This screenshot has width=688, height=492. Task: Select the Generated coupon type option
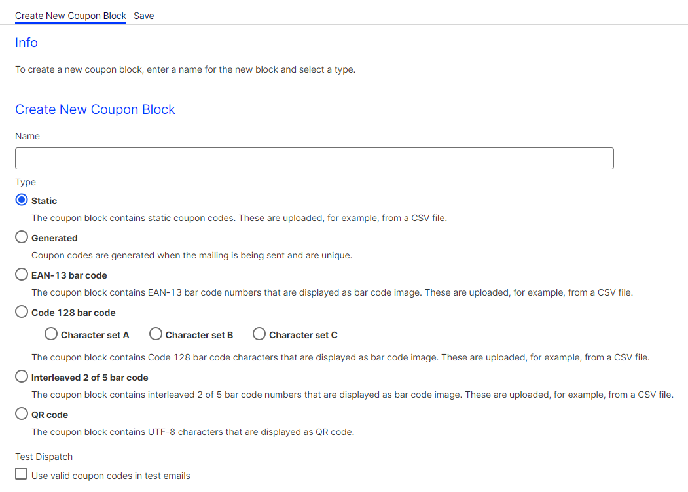coord(20,237)
